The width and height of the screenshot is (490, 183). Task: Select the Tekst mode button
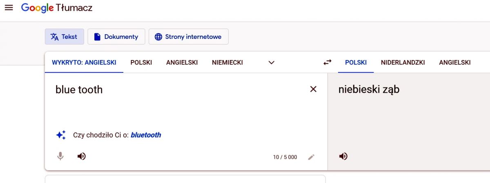click(x=64, y=37)
